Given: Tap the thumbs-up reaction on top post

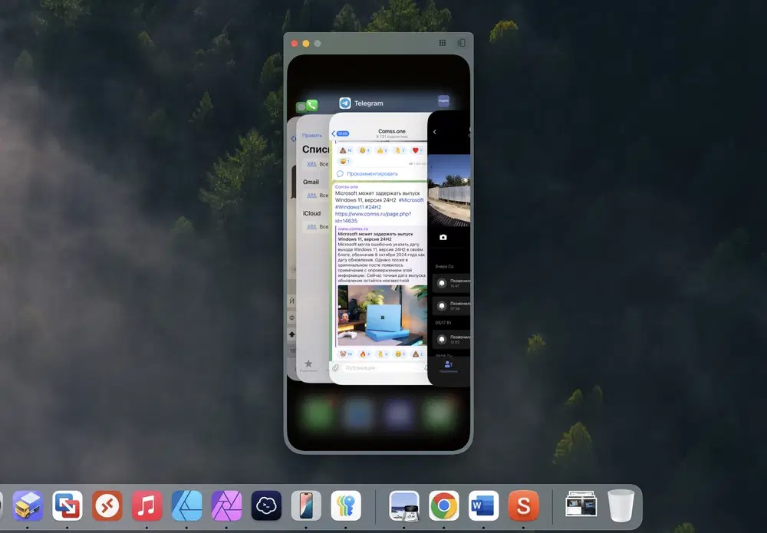Looking at the screenshot, I should (x=383, y=150).
